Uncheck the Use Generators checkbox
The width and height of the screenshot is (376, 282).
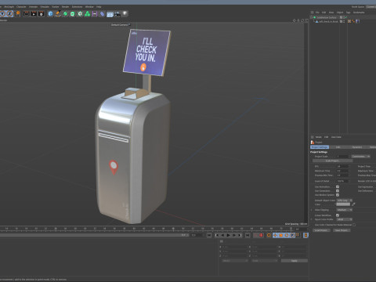(x=338, y=191)
